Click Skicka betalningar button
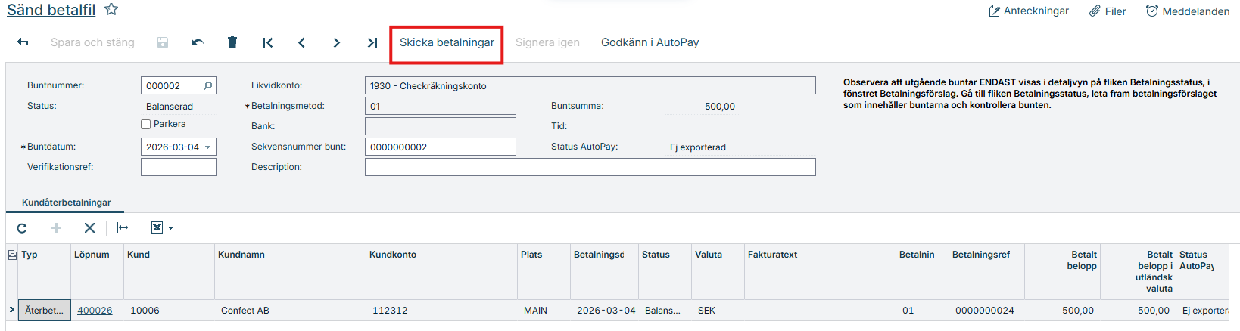Image resolution: width=1240 pixels, height=331 pixels. click(447, 42)
